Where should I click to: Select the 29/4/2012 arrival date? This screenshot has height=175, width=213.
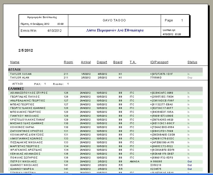(x=85, y=162)
